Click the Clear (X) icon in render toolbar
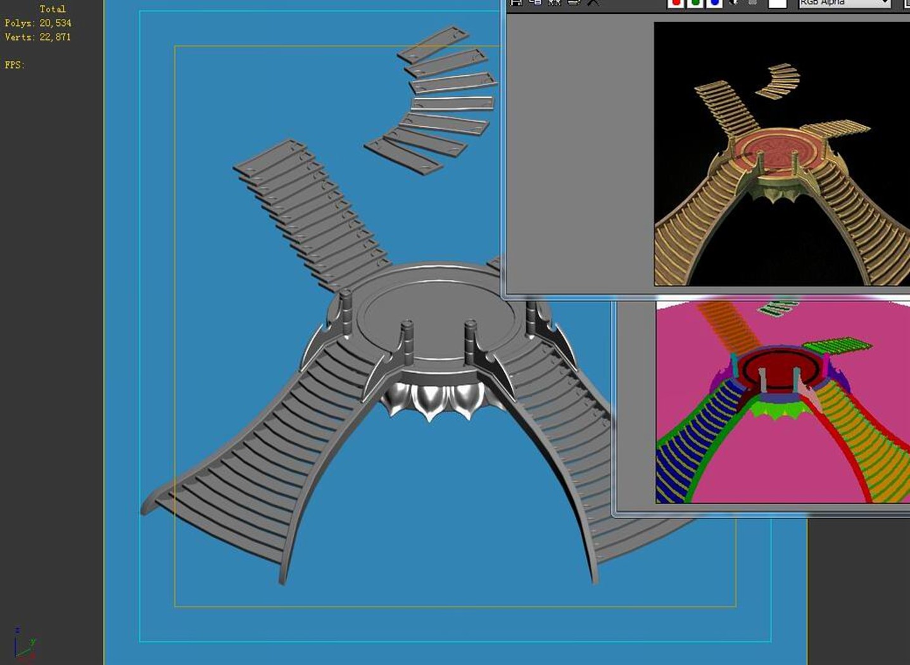910x665 pixels. point(593,3)
